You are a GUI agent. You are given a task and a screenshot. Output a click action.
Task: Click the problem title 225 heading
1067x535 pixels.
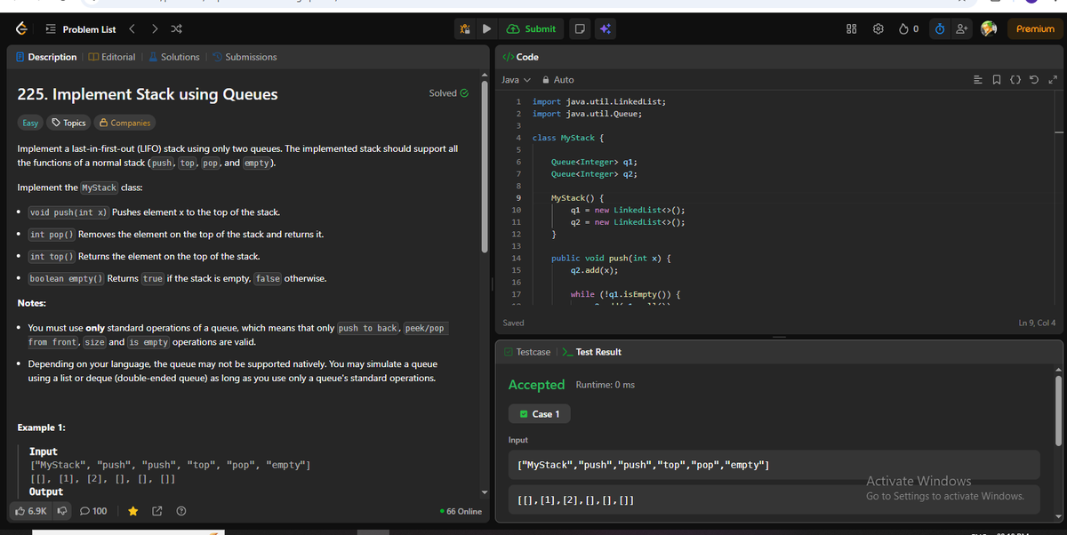(148, 94)
